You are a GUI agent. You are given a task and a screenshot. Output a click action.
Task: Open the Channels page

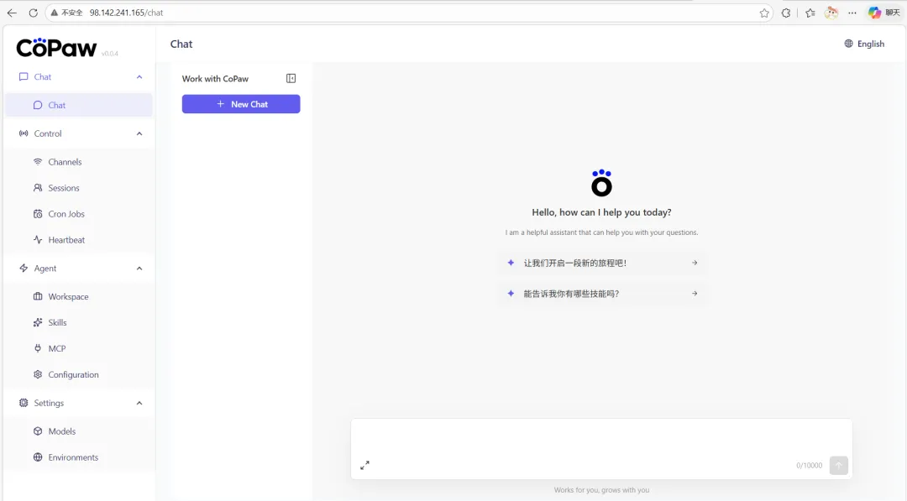coord(79,162)
